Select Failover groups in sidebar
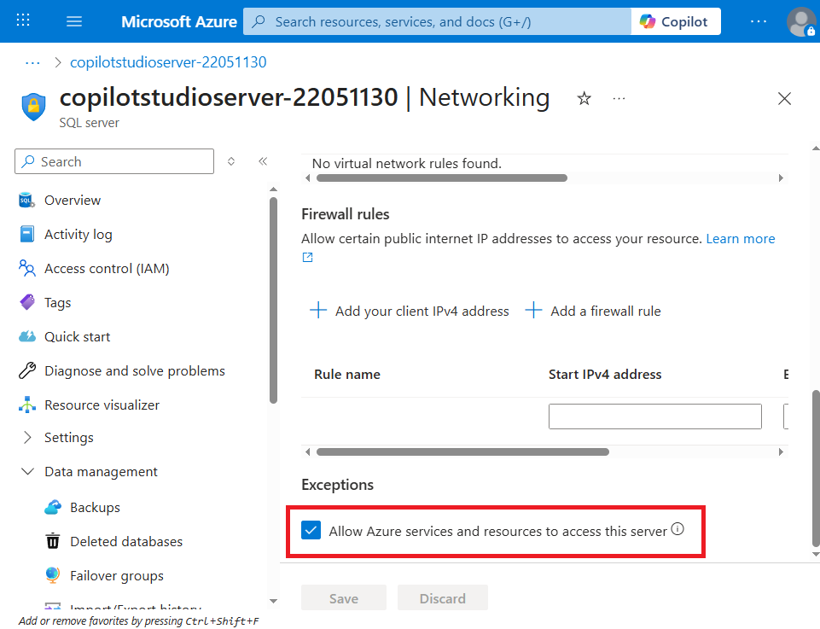Image resolution: width=820 pixels, height=629 pixels. tap(116, 576)
